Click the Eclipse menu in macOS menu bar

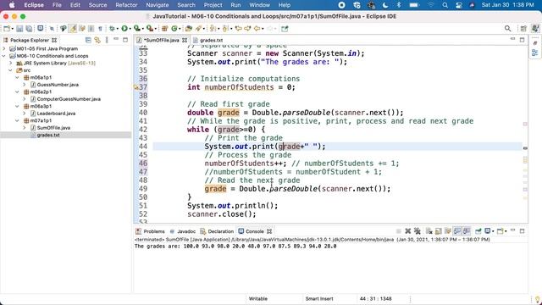[x=34, y=5]
